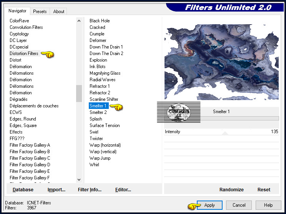Open Filter Info...
286x214 pixels.
pyautogui.click(x=90, y=190)
